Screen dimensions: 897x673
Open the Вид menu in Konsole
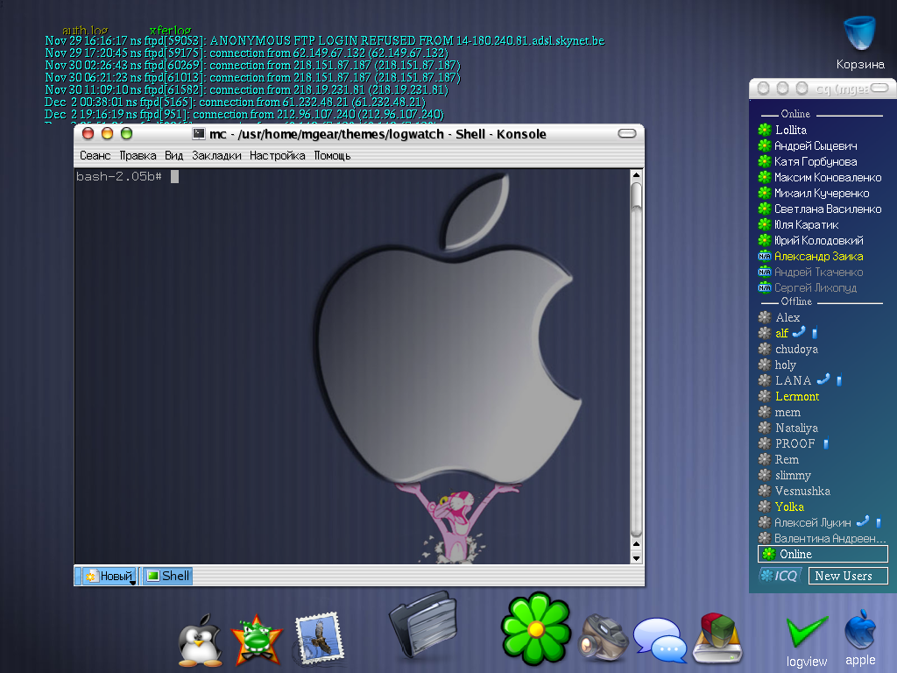tap(174, 156)
